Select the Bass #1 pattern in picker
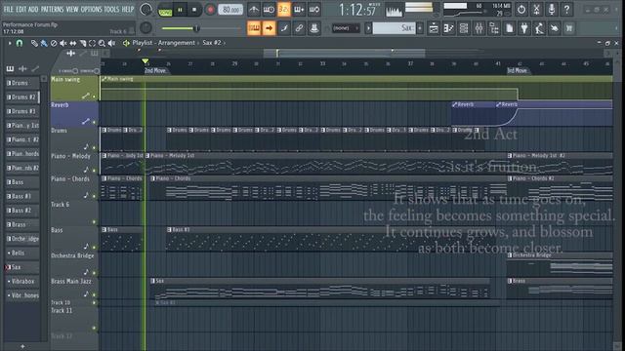The width and height of the screenshot is (625, 351). (x=22, y=196)
